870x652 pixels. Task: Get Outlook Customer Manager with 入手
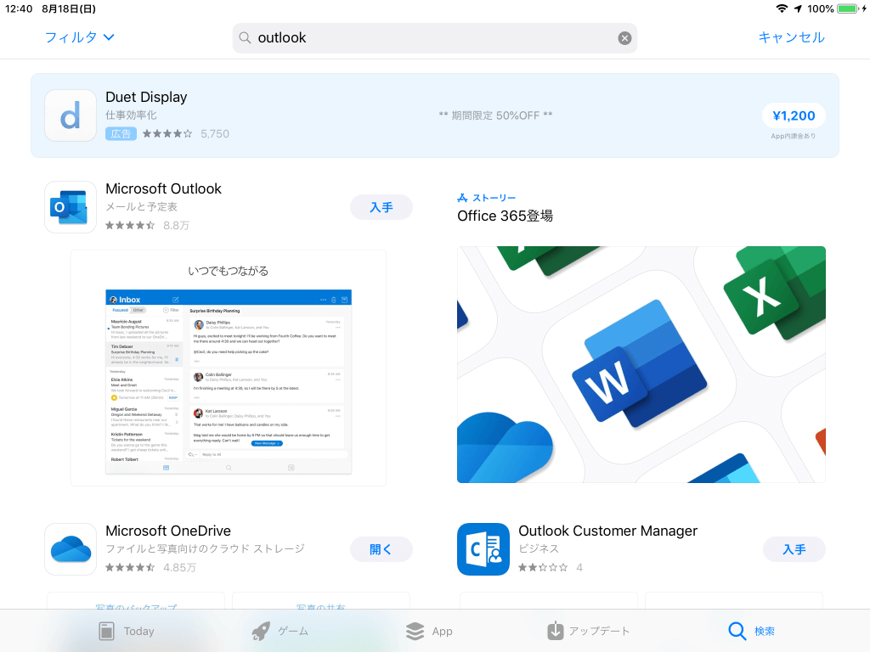[x=794, y=549]
